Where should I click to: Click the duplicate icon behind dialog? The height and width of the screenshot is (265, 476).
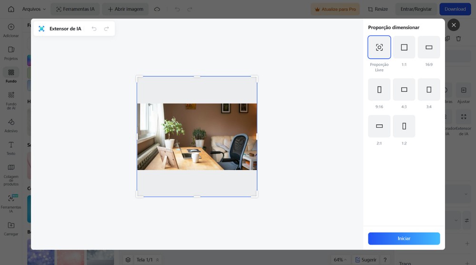[447, 39]
